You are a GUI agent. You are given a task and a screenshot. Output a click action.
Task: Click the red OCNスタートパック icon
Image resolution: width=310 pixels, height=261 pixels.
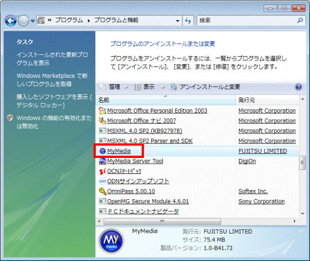103,171
